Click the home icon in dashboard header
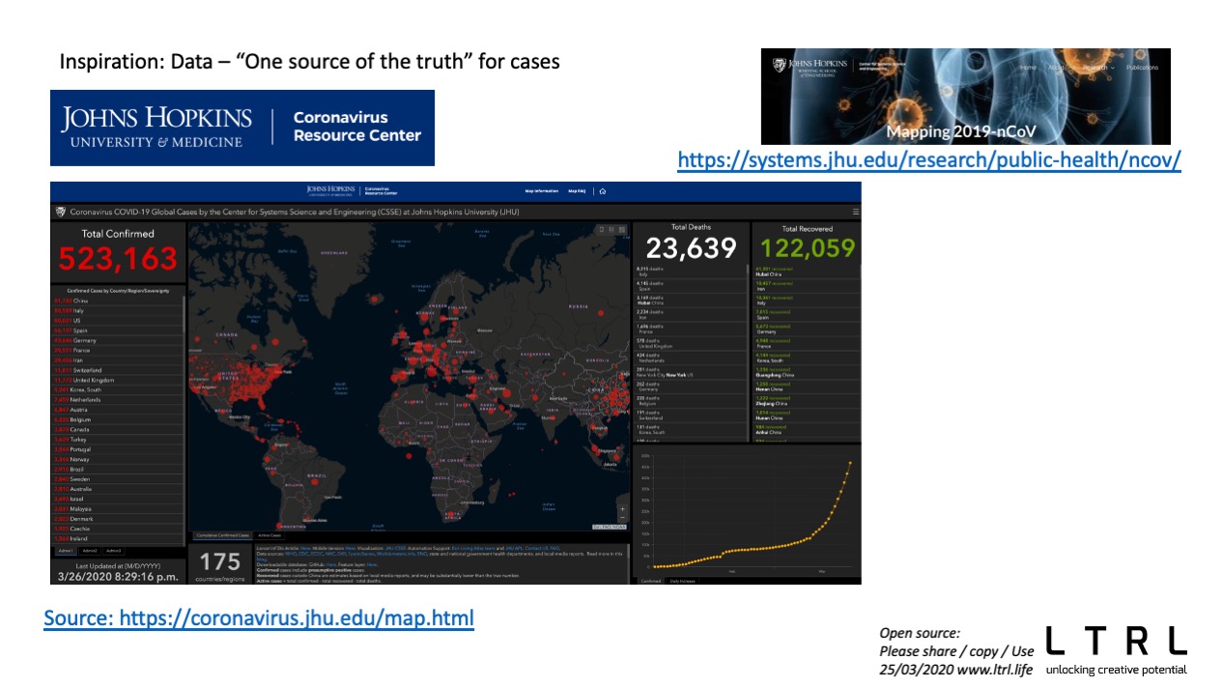Viewport: 1222px width, 688px height. coord(603,191)
